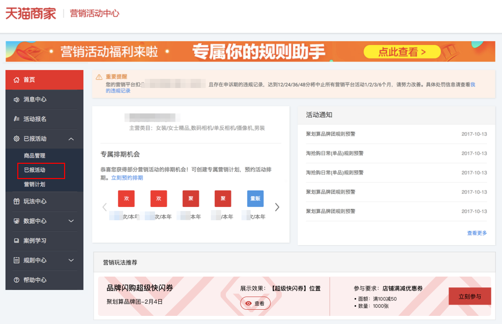Click 营销活动中心 header title

point(95,13)
